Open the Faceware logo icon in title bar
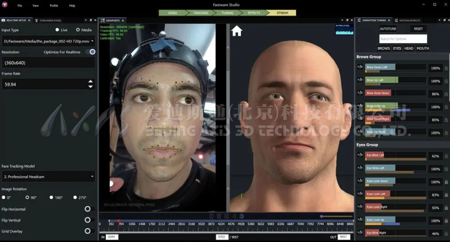 (x=5, y=5)
